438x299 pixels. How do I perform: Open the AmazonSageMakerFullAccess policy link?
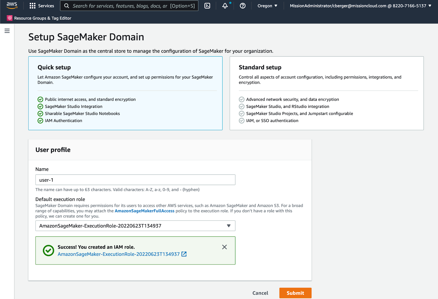coord(144,211)
